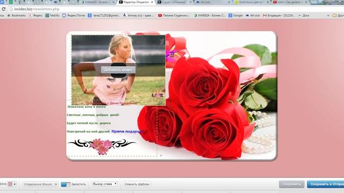Click the gray Сохранить button
The image size is (344, 193).
pos(291,184)
